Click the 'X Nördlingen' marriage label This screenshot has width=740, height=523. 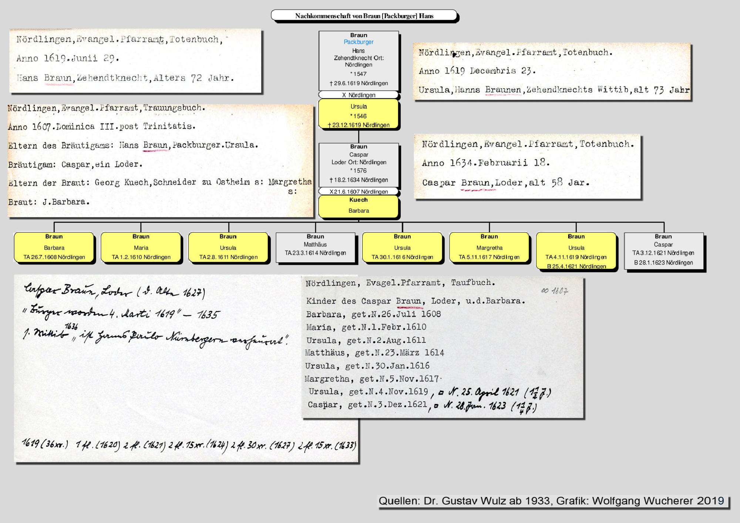tap(359, 95)
